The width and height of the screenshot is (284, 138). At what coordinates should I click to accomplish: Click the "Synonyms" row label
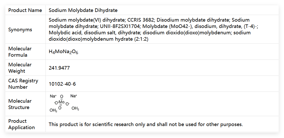click(x=20, y=29)
